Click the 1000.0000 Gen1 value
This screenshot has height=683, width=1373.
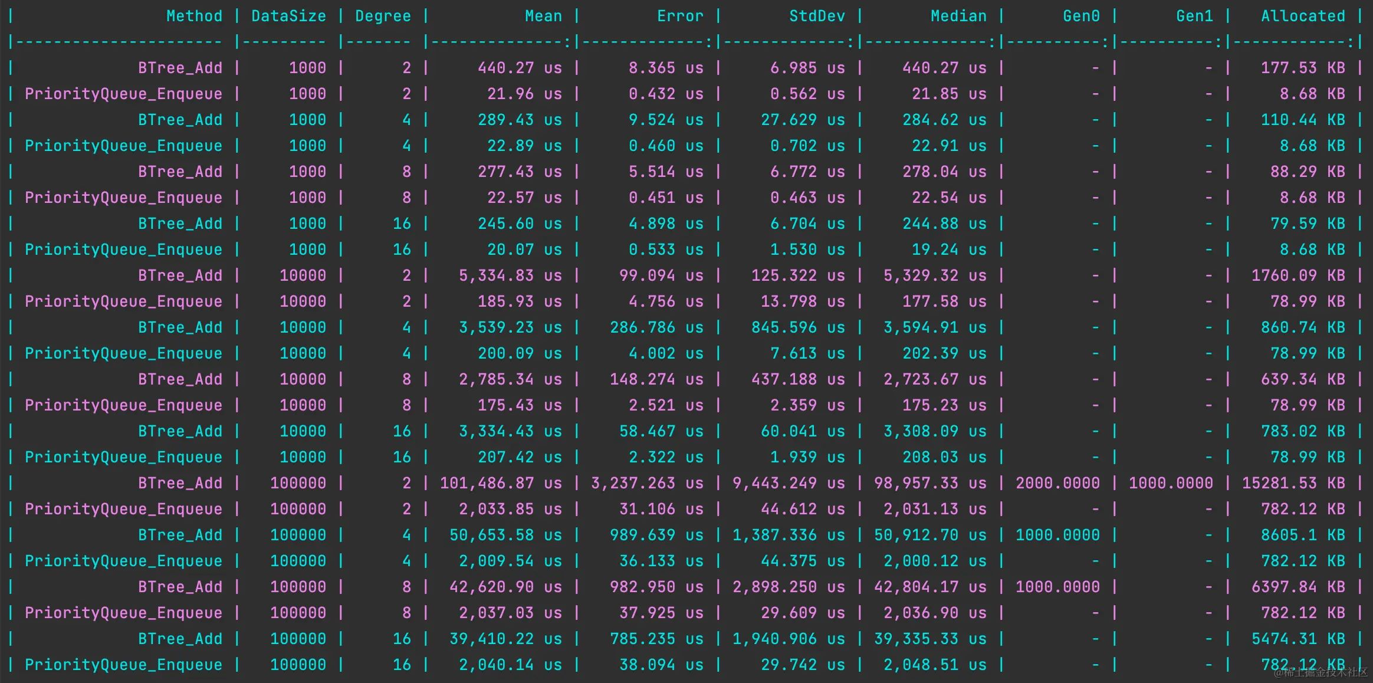(1171, 483)
